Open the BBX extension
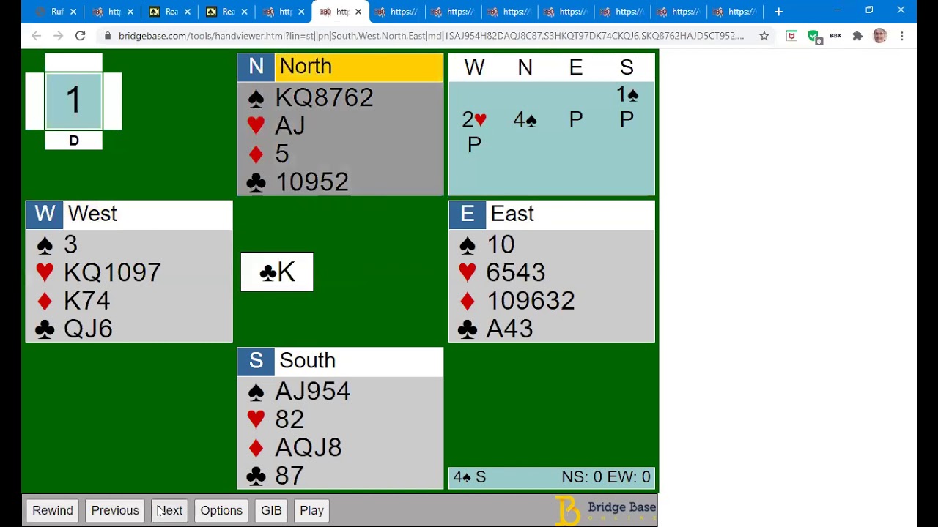Viewport: 938px width, 527px height. click(835, 36)
